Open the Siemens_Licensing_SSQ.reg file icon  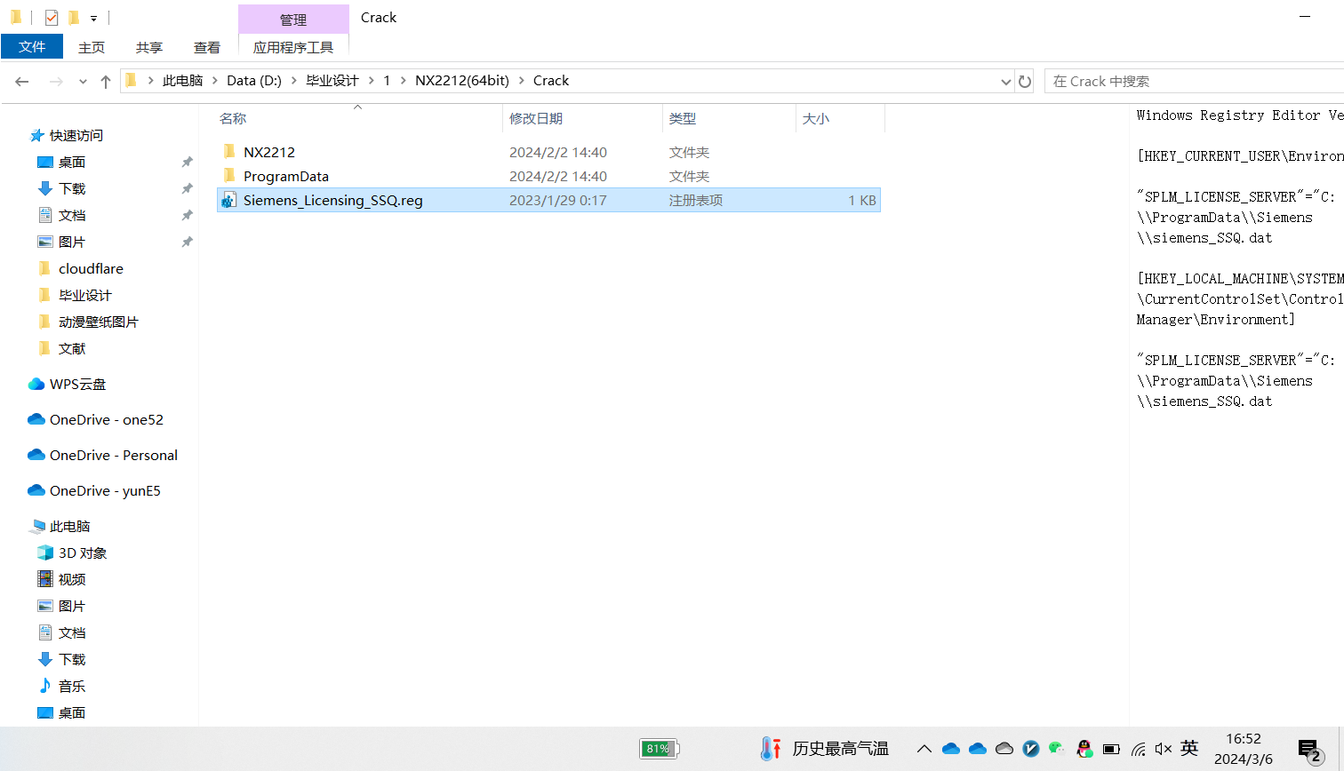point(229,200)
